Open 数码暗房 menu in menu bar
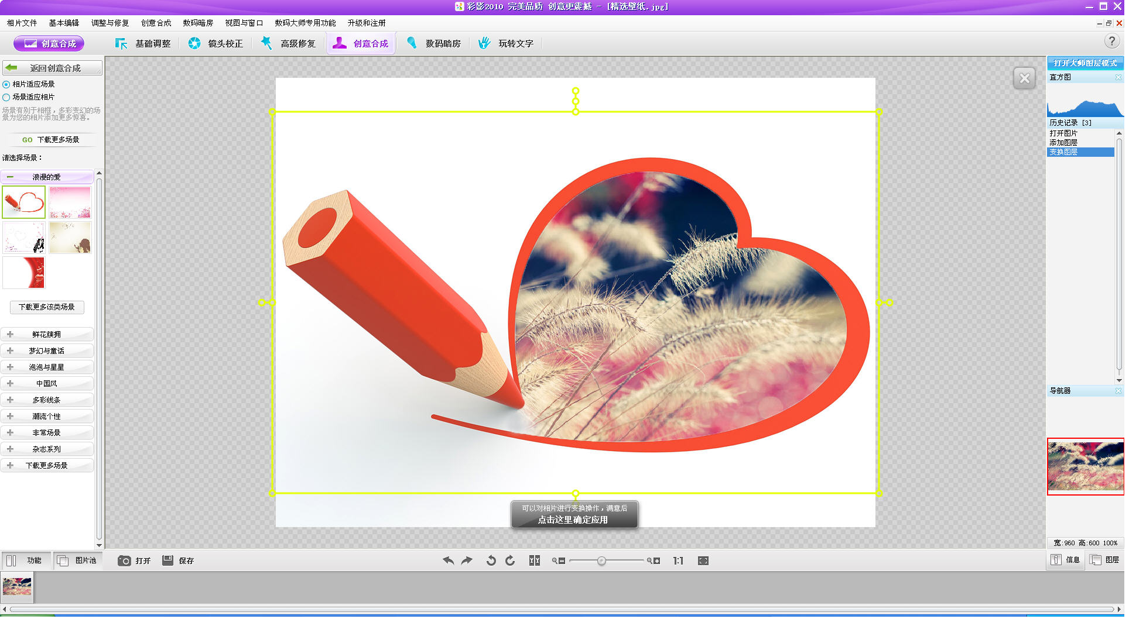1129x619 pixels. pyautogui.click(x=199, y=23)
